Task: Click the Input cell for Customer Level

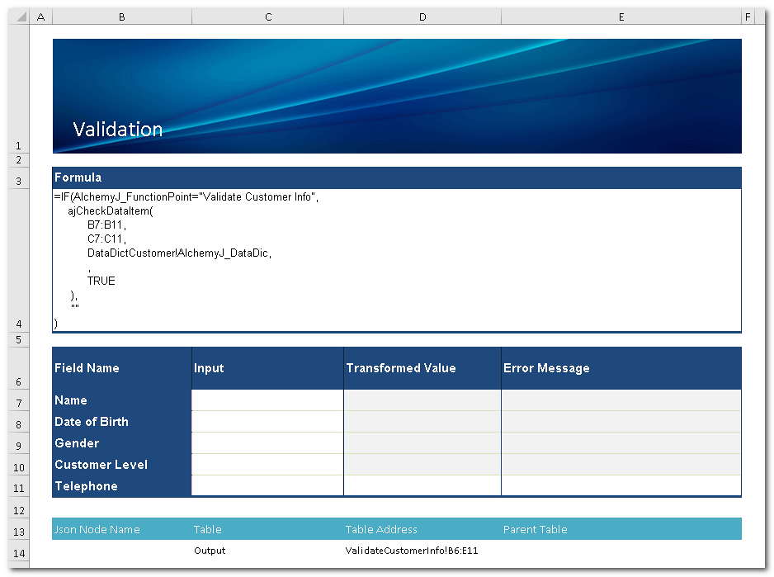Action: [x=267, y=465]
